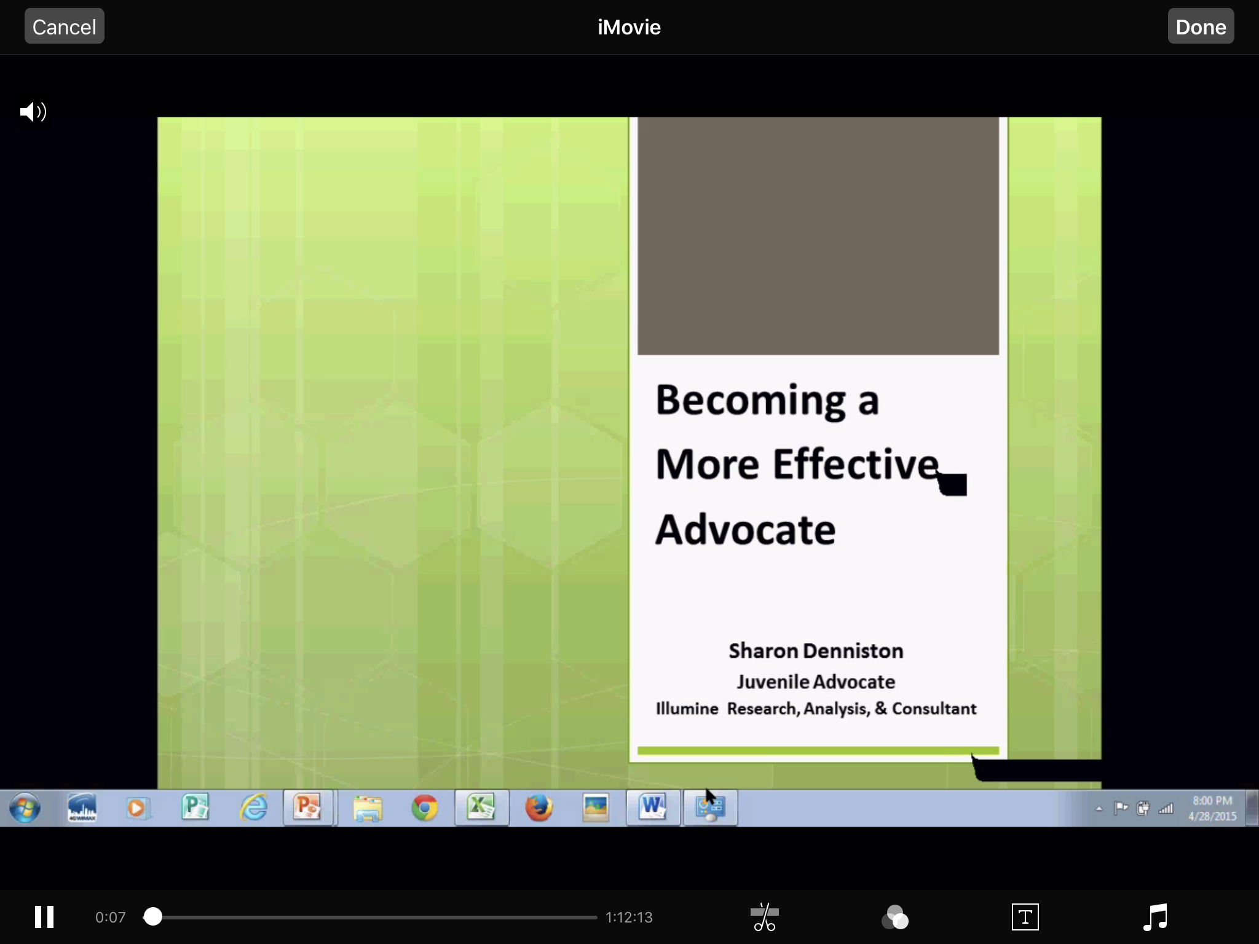This screenshot has height=944, width=1259.
Task: Click the Windows Start orb
Action: click(25, 808)
